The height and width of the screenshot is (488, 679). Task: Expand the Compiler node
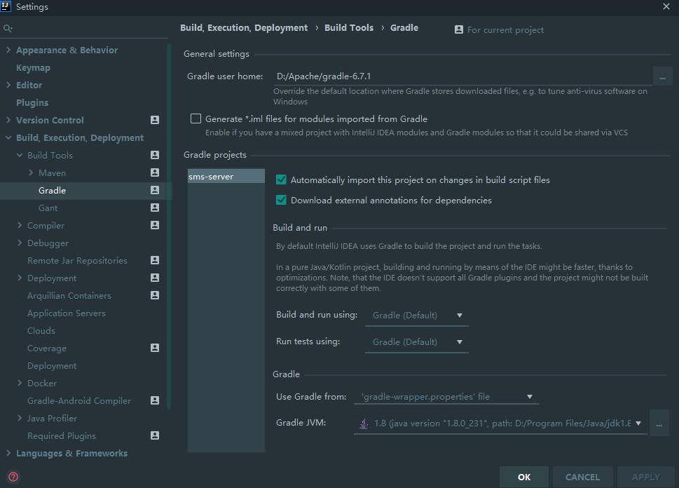pyautogui.click(x=20, y=225)
